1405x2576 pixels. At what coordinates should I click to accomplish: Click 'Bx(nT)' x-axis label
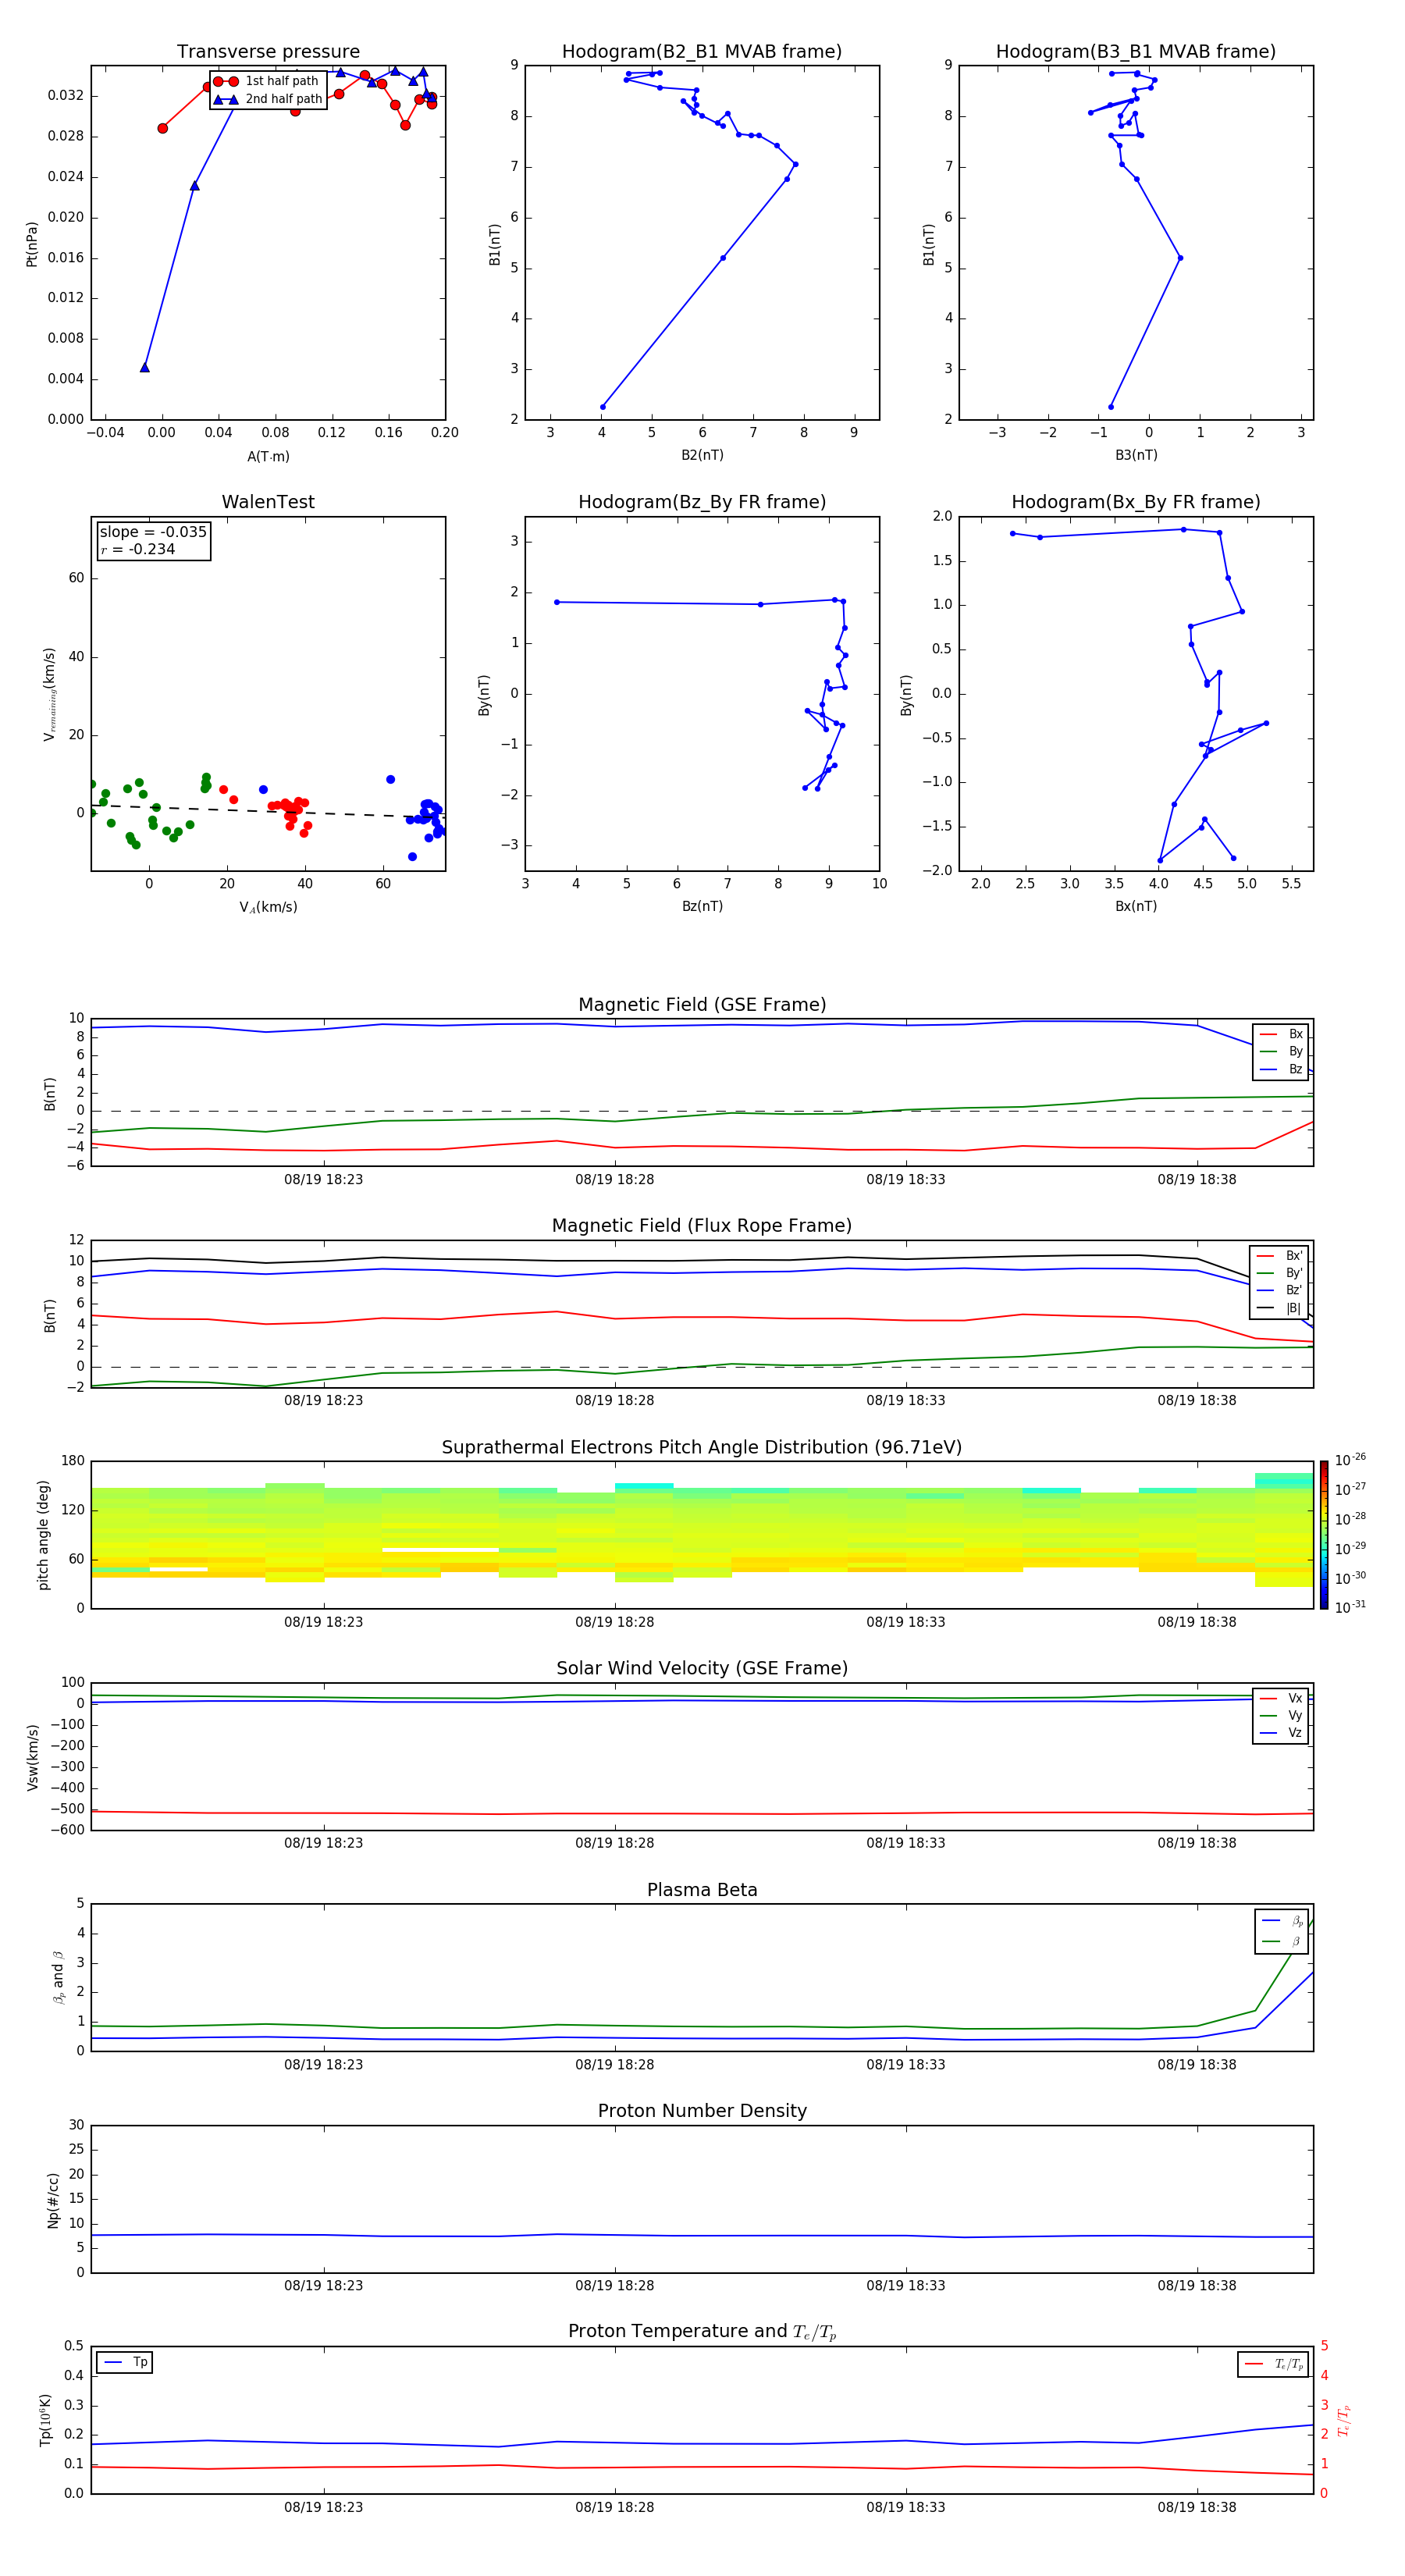pyautogui.click(x=1136, y=906)
